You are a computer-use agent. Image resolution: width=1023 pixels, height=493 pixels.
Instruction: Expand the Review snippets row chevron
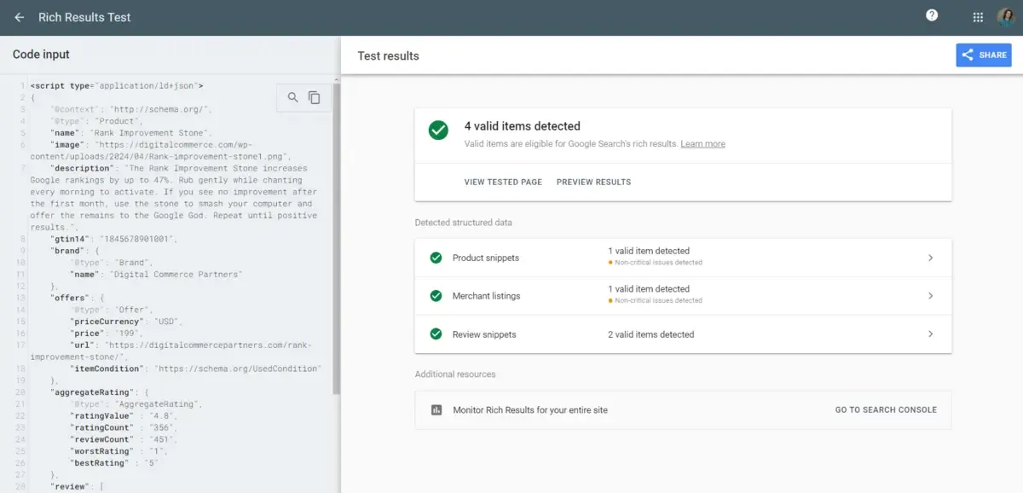tap(930, 334)
